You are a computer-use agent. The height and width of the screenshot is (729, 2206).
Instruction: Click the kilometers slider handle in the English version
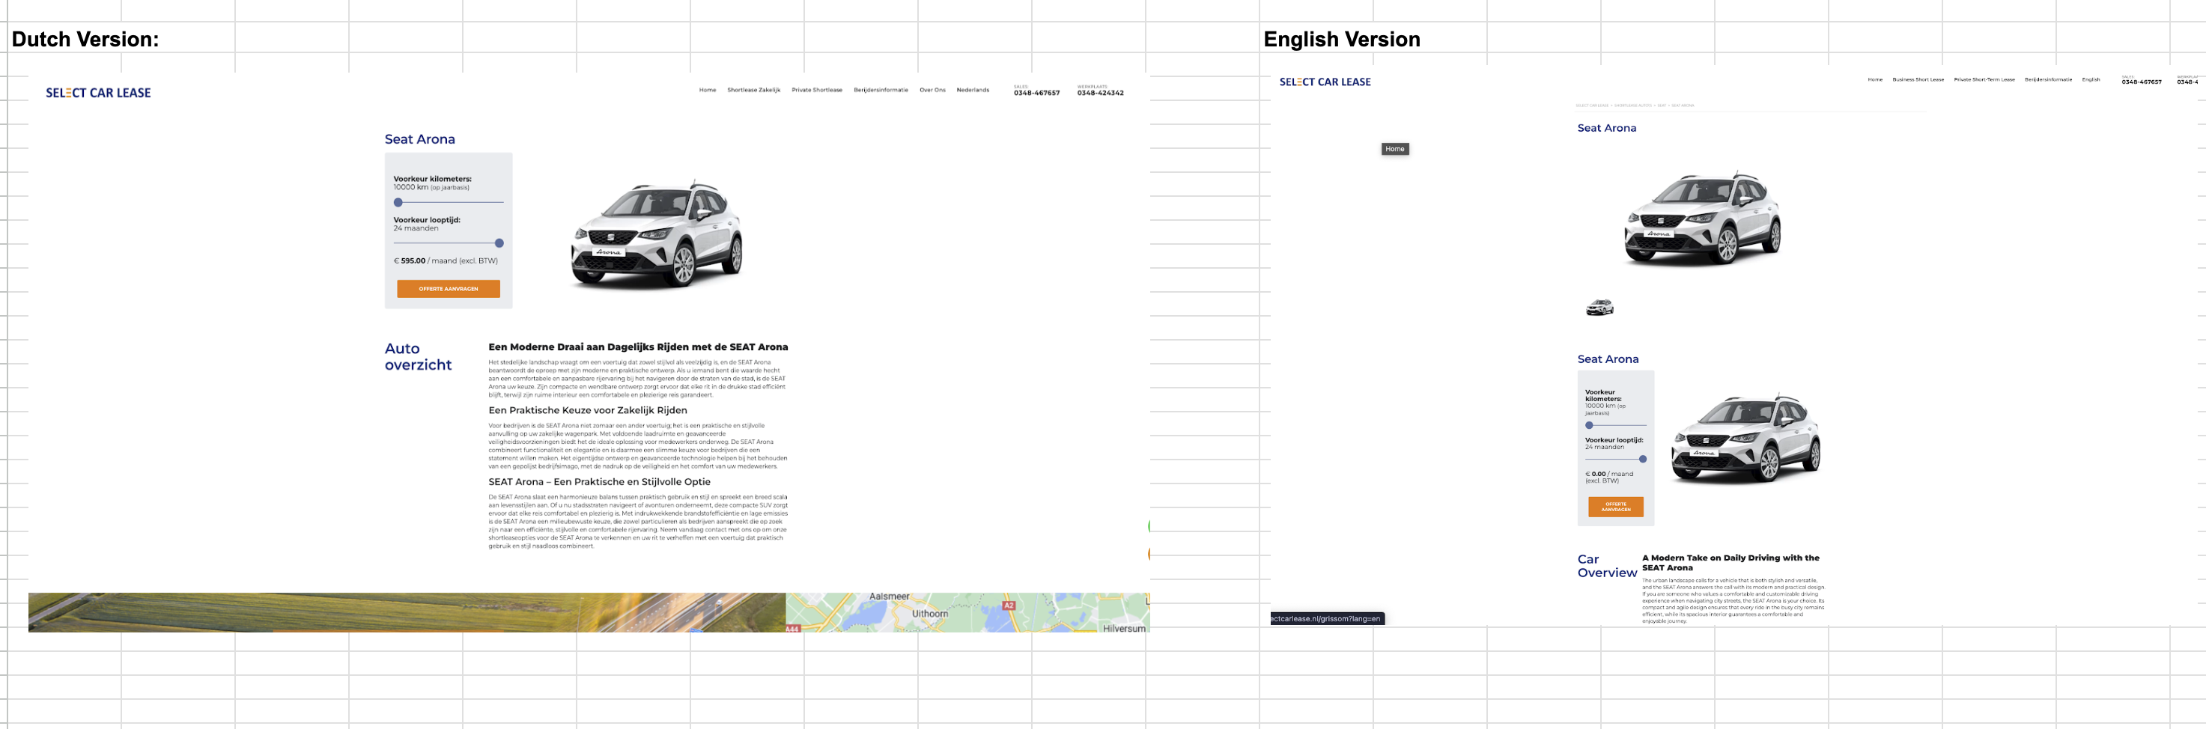tap(1590, 425)
